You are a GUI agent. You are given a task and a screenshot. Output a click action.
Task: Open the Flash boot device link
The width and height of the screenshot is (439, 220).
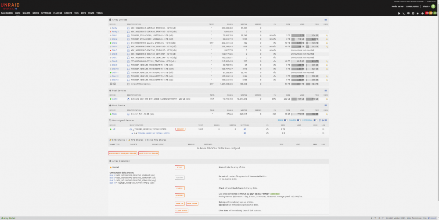(x=115, y=114)
